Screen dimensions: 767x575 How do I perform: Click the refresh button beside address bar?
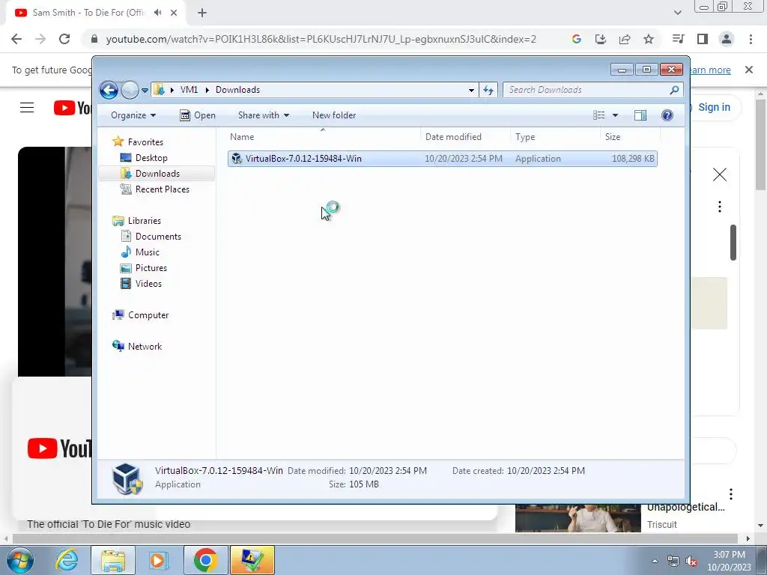pyautogui.click(x=488, y=90)
